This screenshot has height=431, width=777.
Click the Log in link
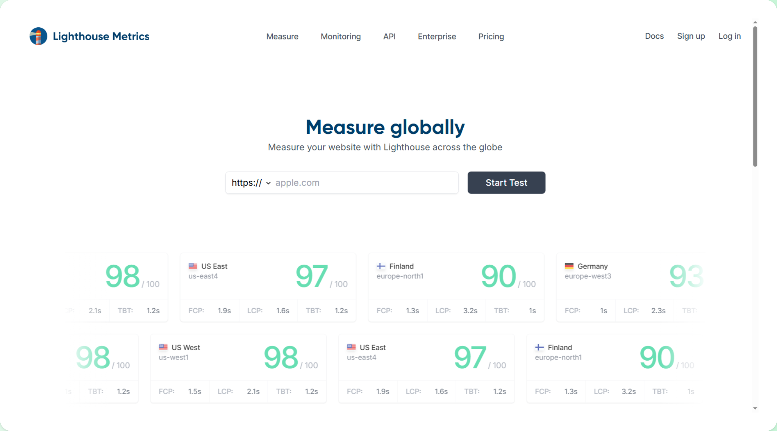[729, 36]
